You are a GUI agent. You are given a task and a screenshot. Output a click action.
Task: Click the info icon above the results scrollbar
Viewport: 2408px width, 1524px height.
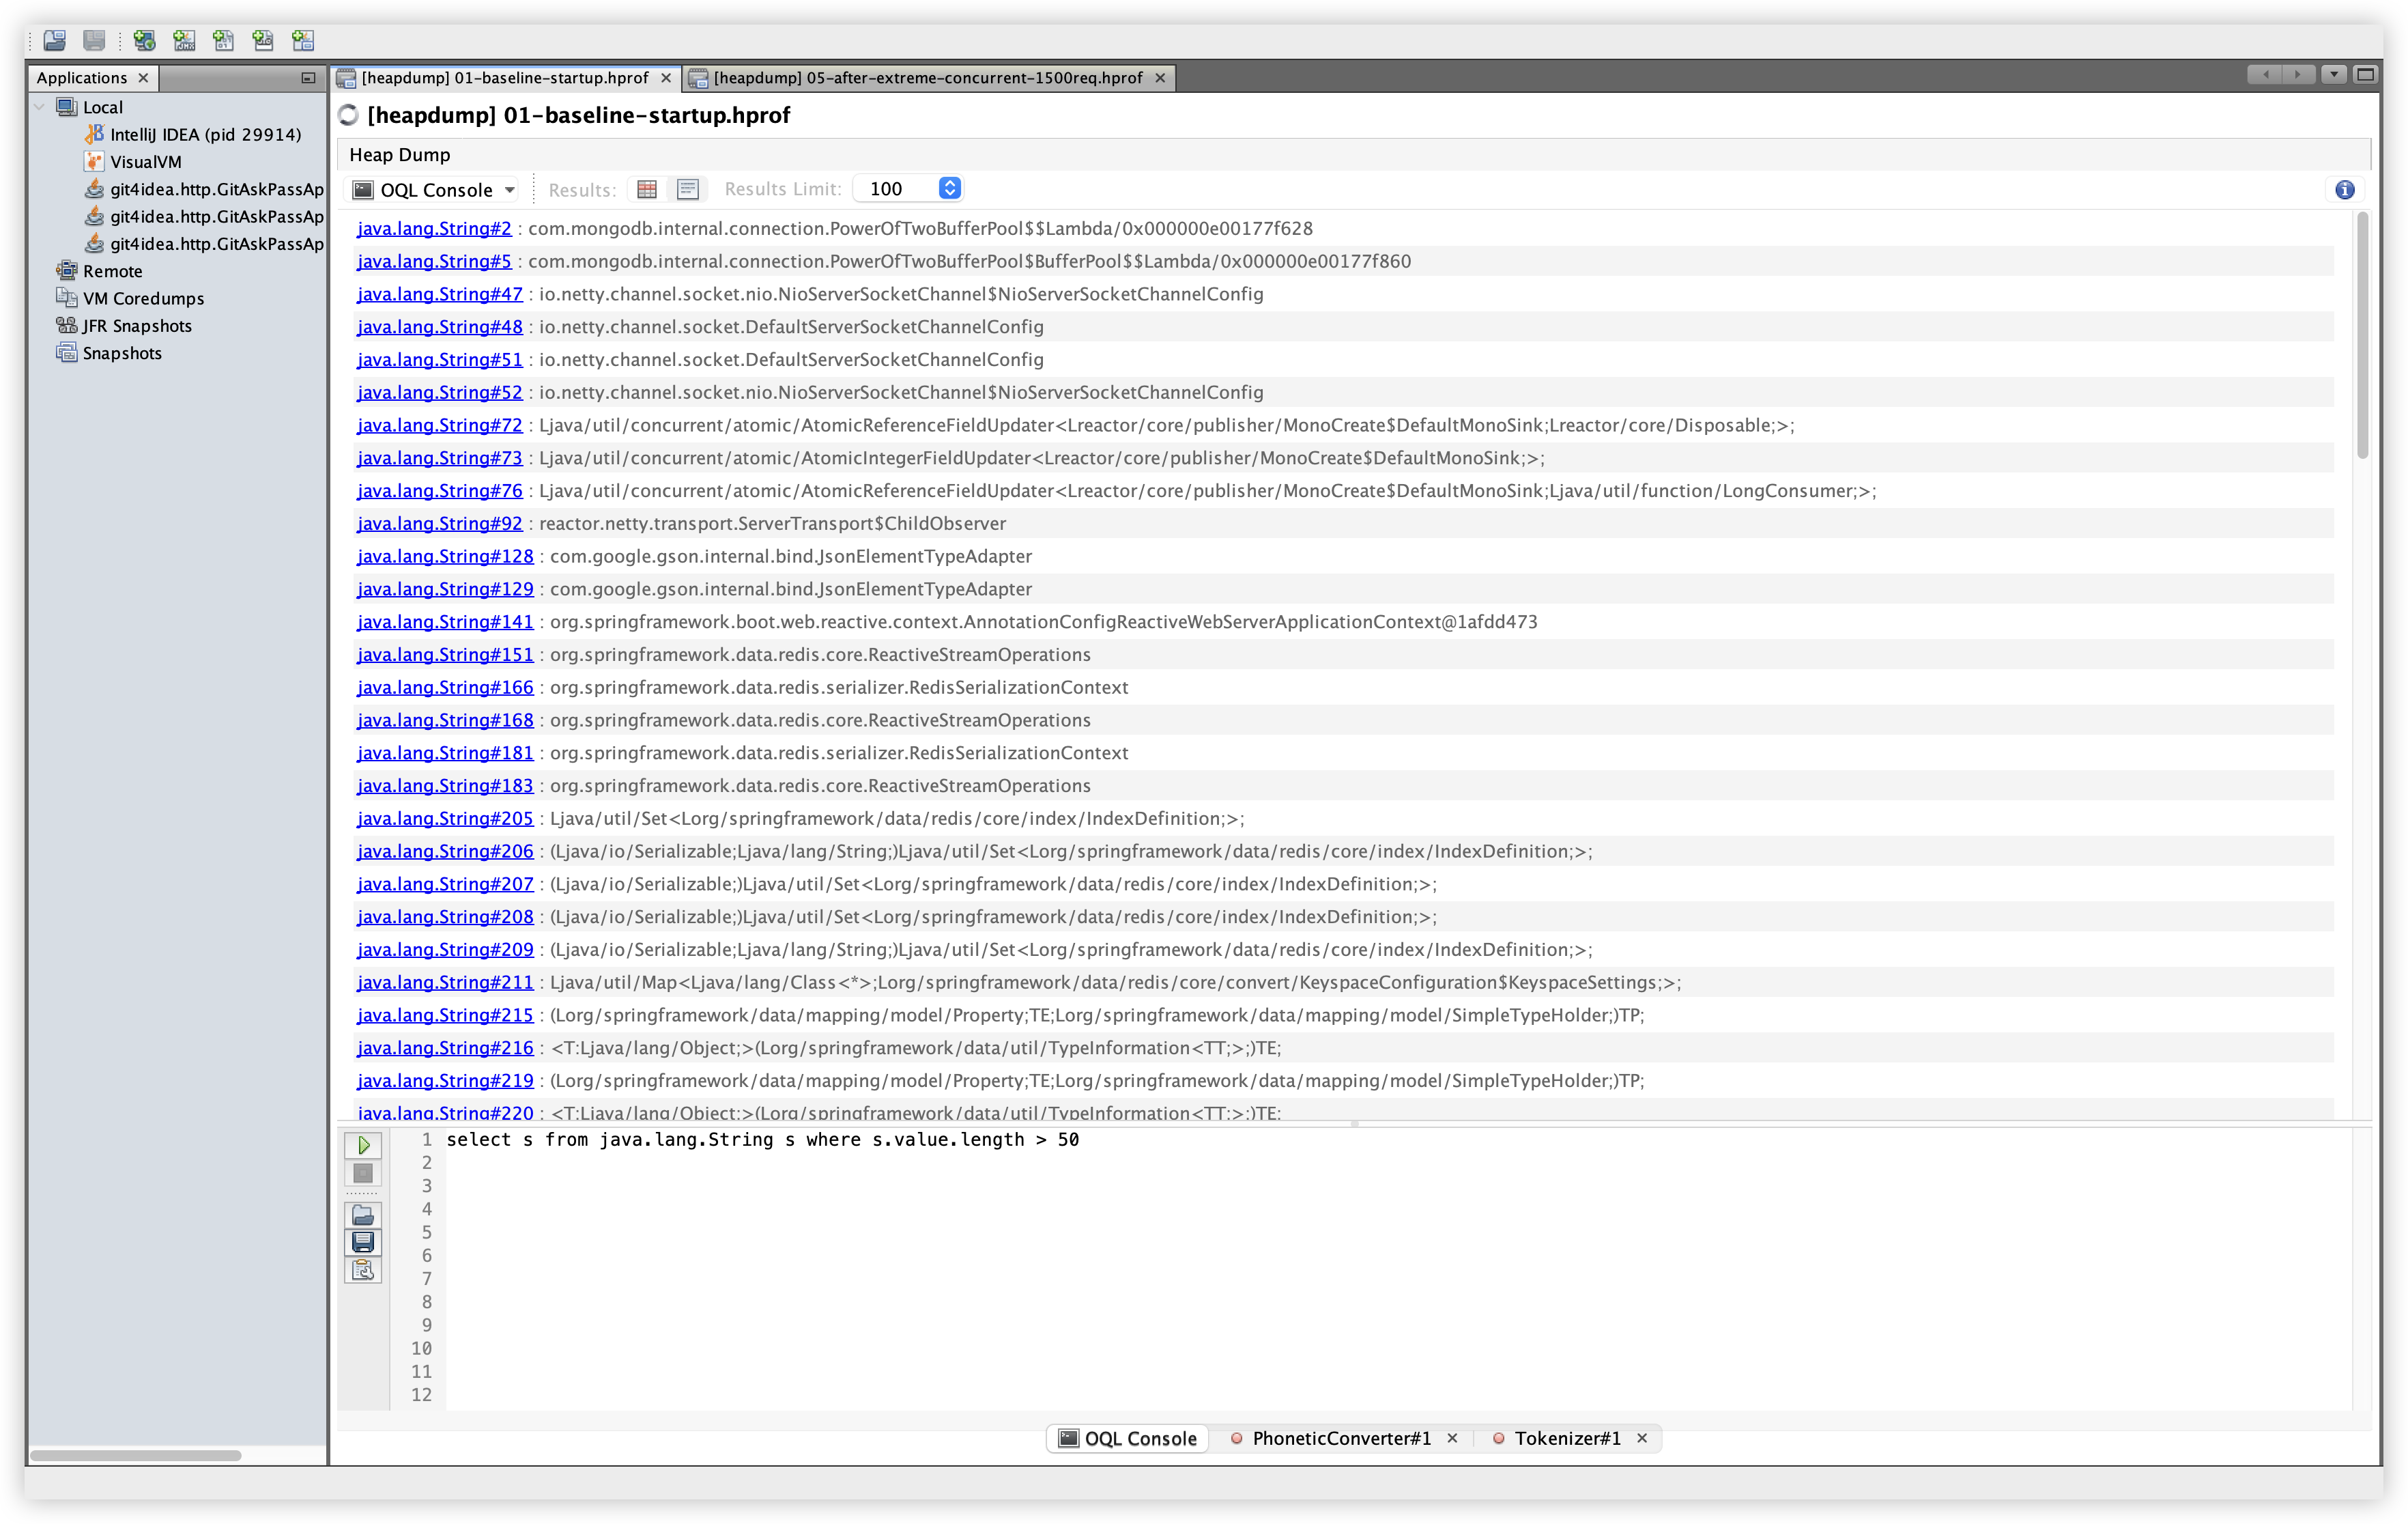click(x=2344, y=190)
